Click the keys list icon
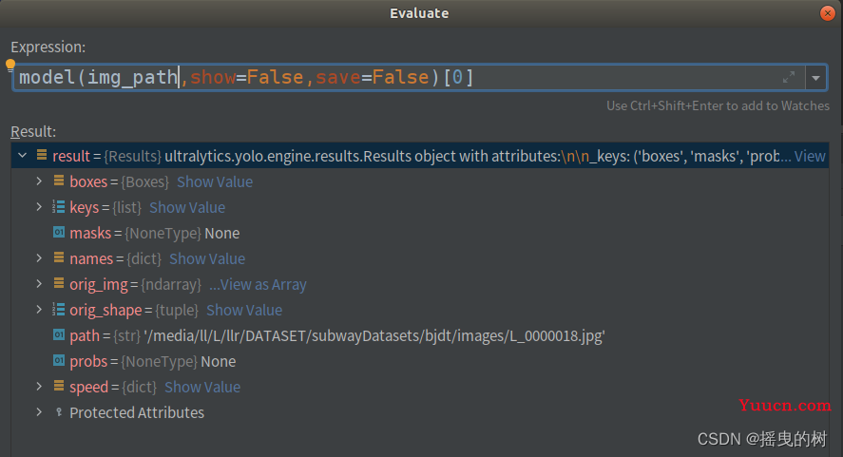The width and height of the screenshot is (843, 457). [x=59, y=207]
